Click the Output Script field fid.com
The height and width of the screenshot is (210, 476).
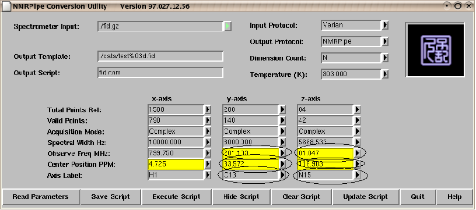coord(160,73)
